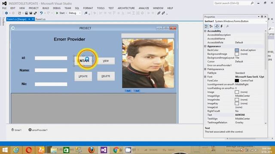Click the Property Pages wrench icon

tap(227, 26)
